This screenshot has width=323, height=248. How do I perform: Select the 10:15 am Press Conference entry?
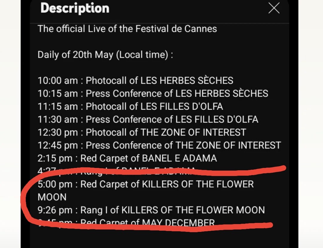(x=153, y=94)
